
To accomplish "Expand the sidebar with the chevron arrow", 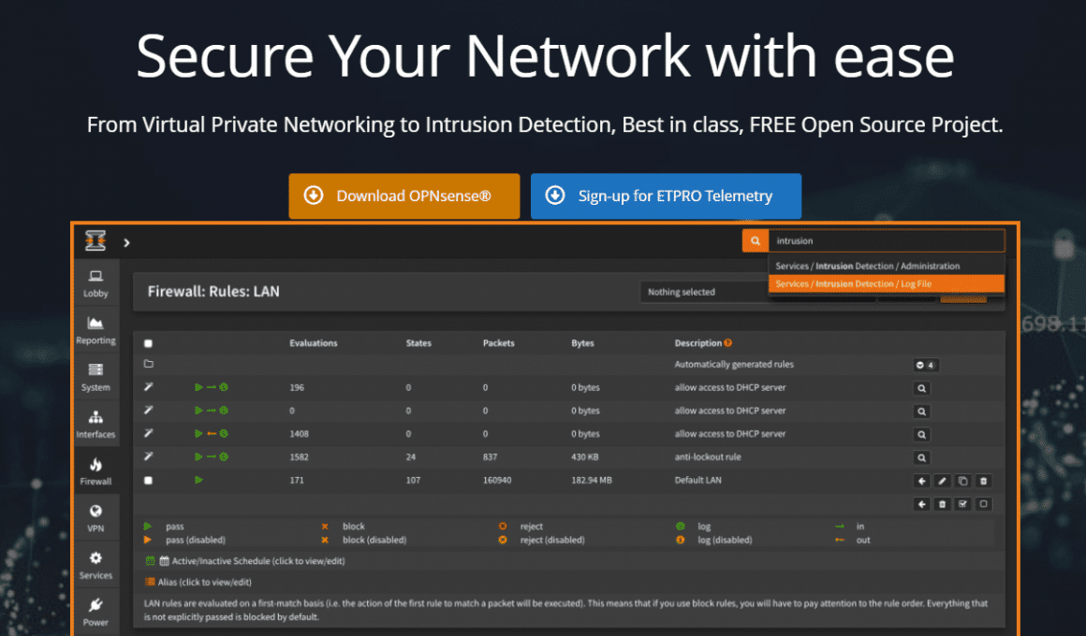I will coord(126,242).
